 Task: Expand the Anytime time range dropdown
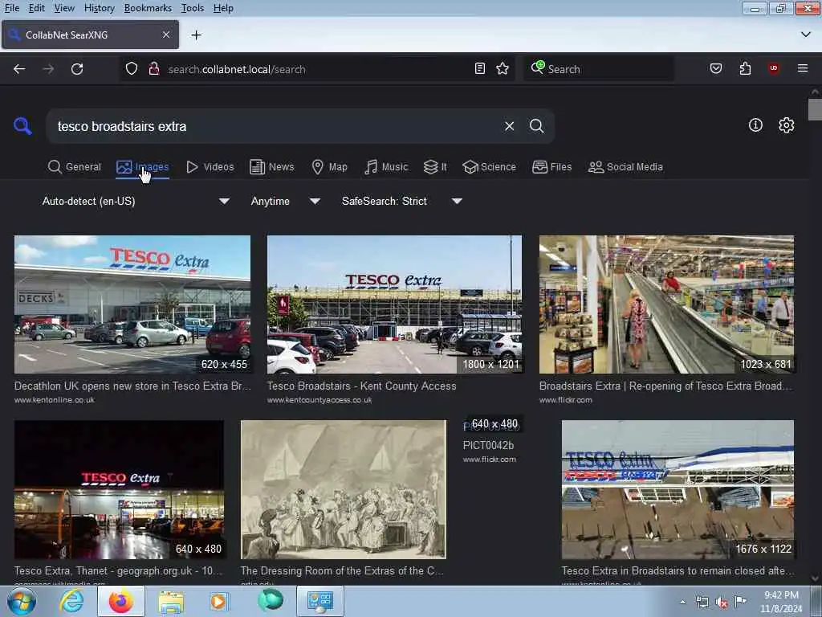point(285,201)
